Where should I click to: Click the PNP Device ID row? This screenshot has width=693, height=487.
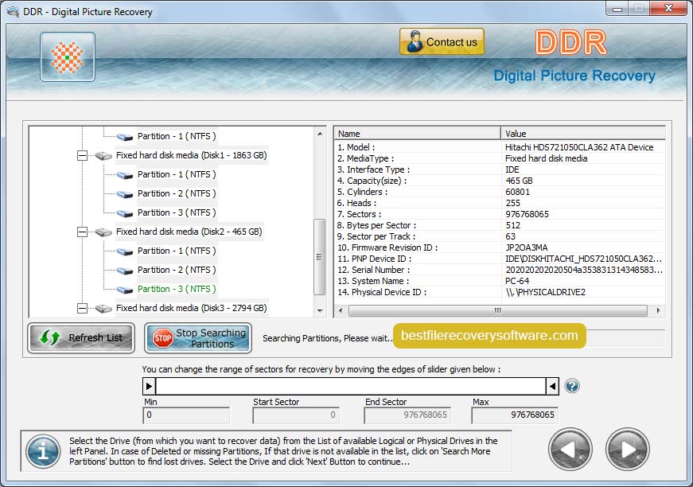500,259
